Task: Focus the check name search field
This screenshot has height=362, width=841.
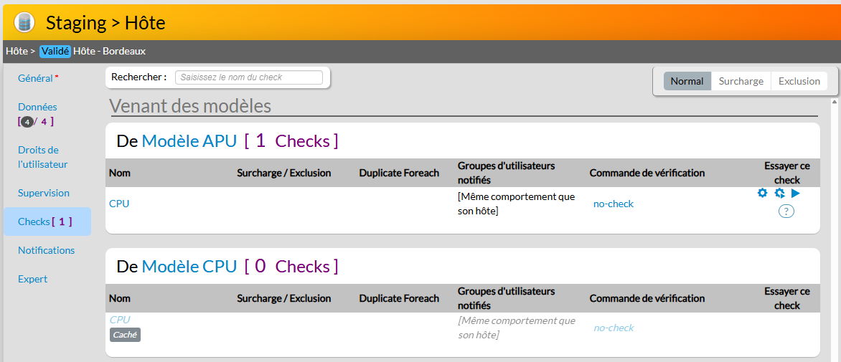Action: point(248,77)
